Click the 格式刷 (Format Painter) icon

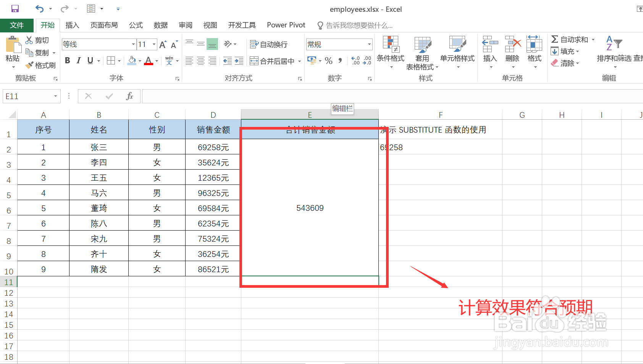[x=30, y=65]
